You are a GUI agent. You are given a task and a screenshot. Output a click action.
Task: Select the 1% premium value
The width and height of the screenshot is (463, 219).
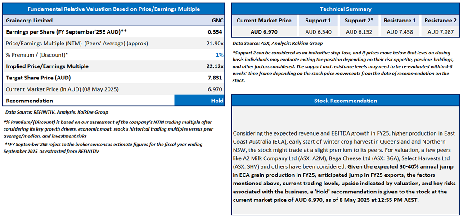[x=220, y=55]
